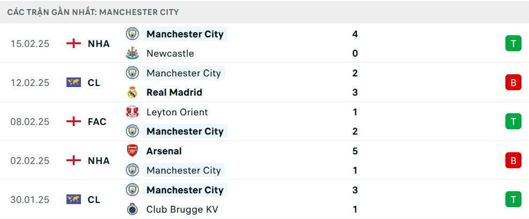
Task: Click the 15.02.25 match date
Action: click(x=30, y=44)
